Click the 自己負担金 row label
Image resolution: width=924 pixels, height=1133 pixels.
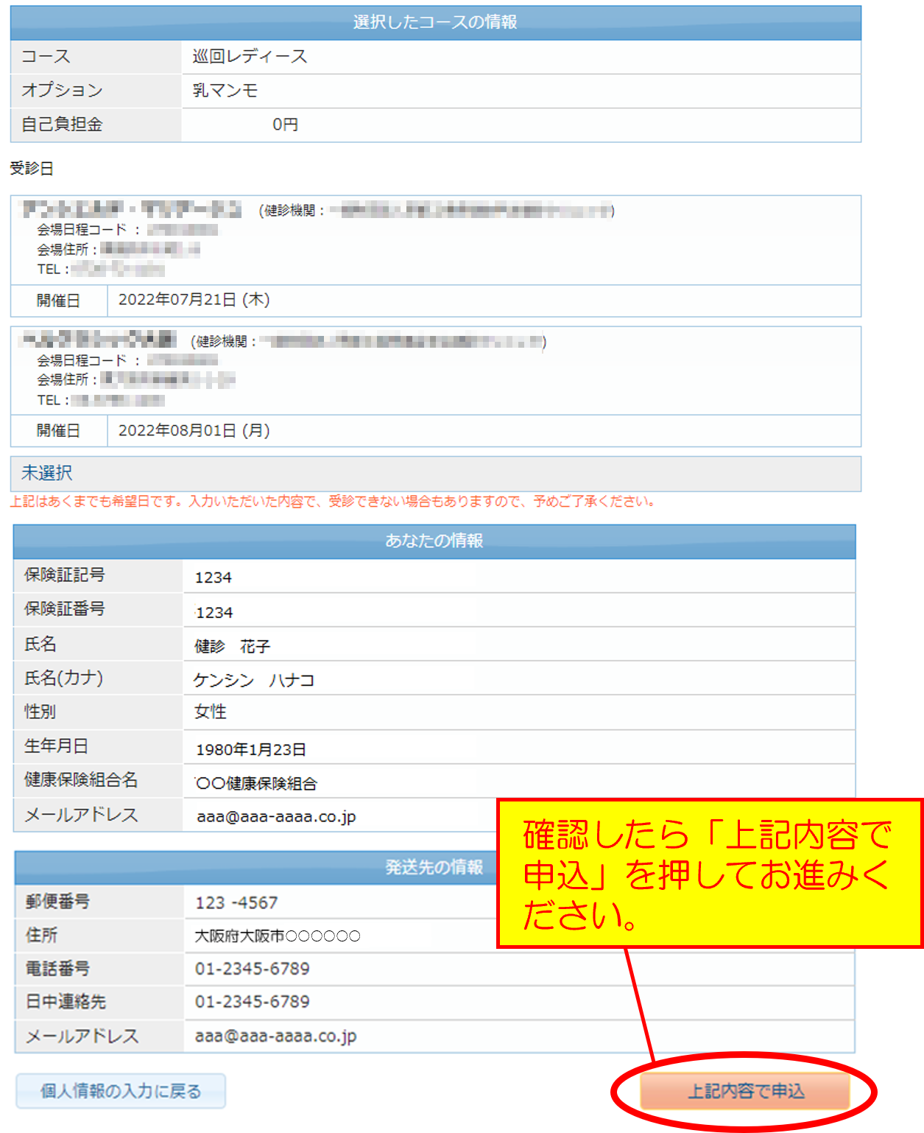click(x=62, y=124)
